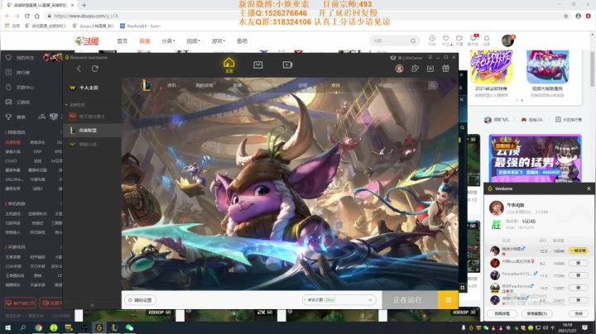Screen dimensions: 596x334
Task: Click 战局详情 button in the WeGame popup
Action: point(502,313)
